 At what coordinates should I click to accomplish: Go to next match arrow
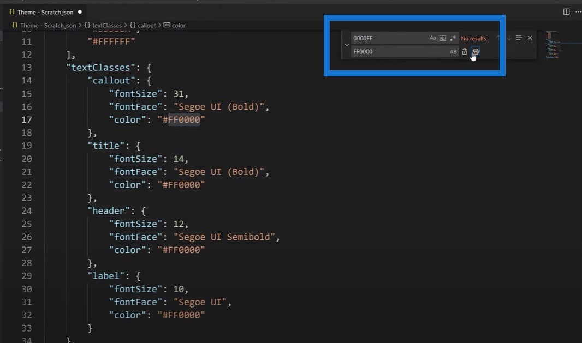pyautogui.click(x=509, y=38)
